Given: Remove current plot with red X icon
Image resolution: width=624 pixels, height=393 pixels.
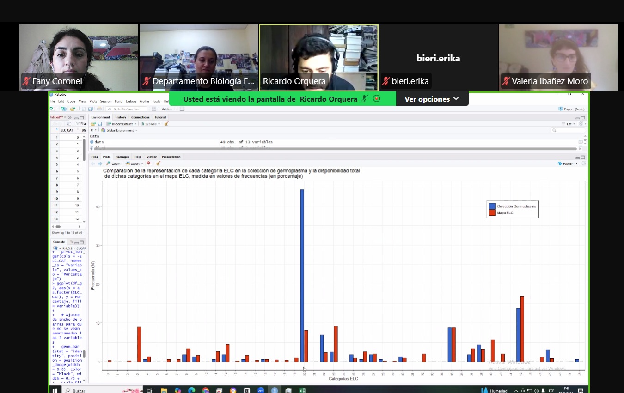Looking at the screenshot, I should (148, 163).
